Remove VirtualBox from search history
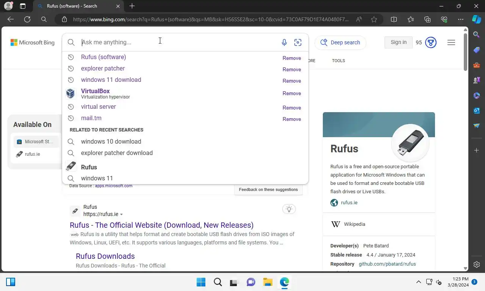The width and height of the screenshot is (485, 291). coord(292,94)
